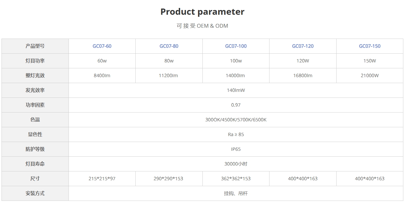Select the 140lmW efficiency value
Image resolution: width=406 pixels, height=205 pixels.
tap(236, 90)
